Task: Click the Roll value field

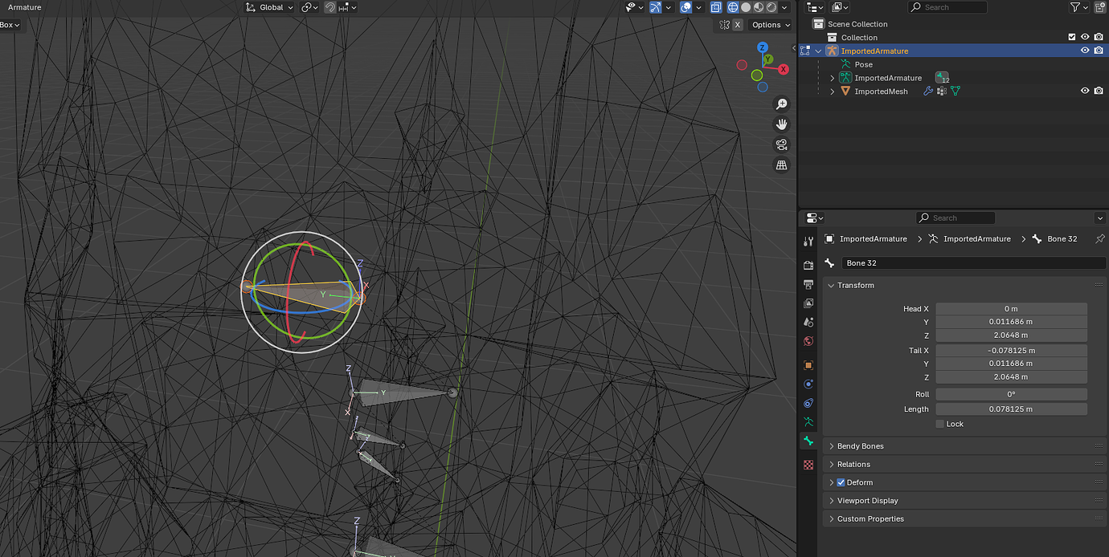Action: pyautogui.click(x=1011, y=394)
